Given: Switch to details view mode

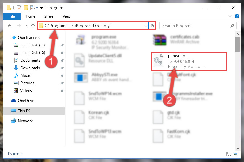Looking at the screenshot, I should [x=228, y=154].
